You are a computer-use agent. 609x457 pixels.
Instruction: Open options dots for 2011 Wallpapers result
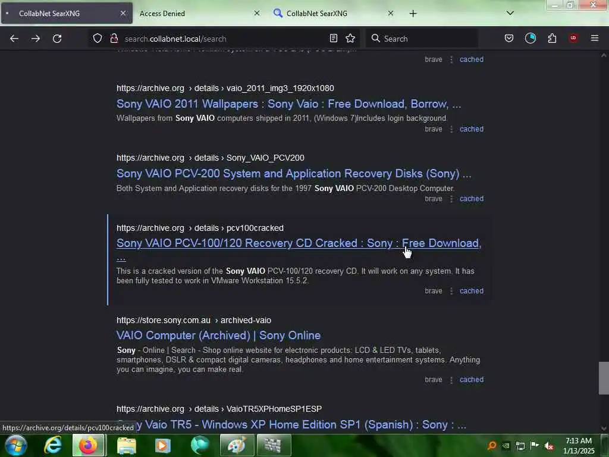tap(451, 129)
